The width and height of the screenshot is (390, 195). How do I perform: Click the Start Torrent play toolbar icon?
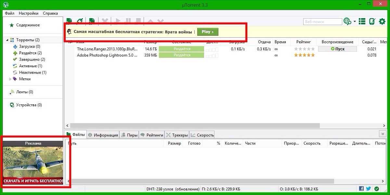(118, 21)
